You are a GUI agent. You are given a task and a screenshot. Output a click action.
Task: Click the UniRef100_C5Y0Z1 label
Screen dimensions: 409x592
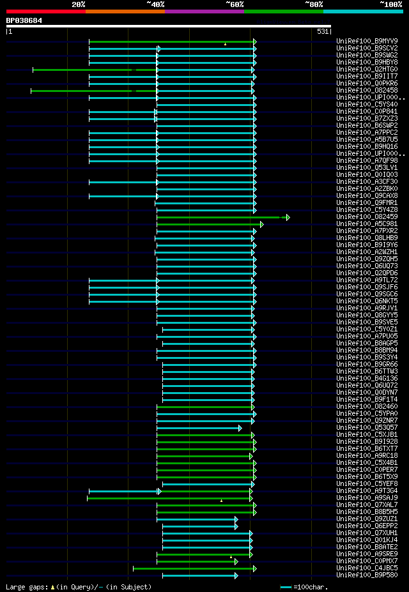tap(367, 330)
